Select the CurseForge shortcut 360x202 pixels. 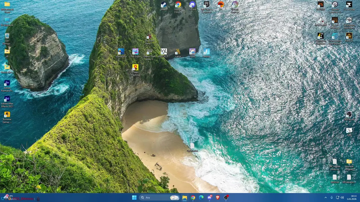(x=349, y=6)
